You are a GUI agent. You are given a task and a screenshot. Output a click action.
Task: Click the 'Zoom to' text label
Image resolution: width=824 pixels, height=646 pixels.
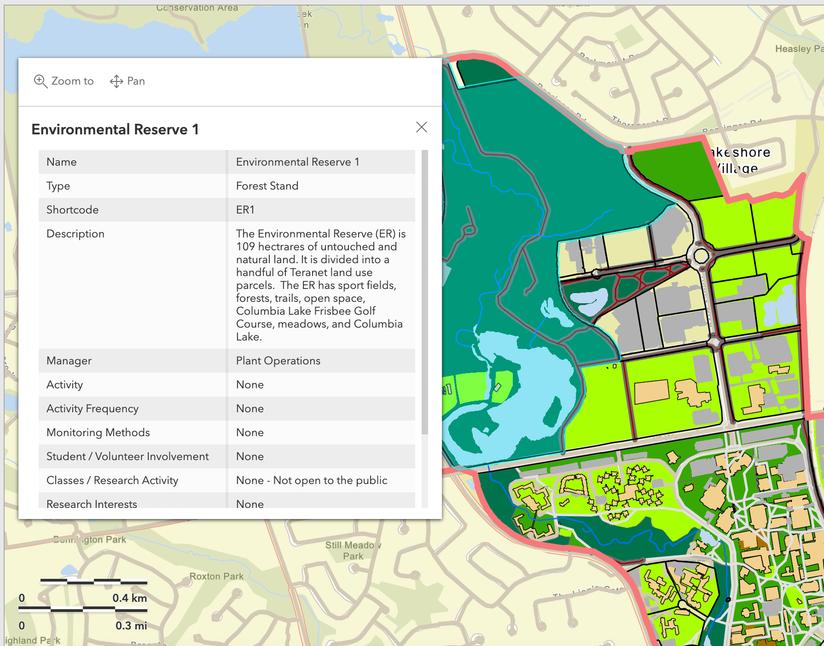(72, 81)
